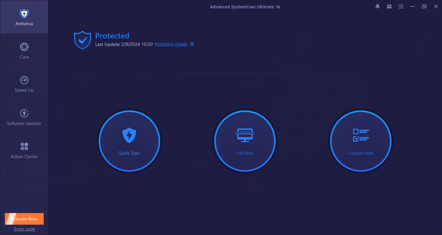Minimize the Advanced SystemCare window
Viewport: 442px width, 235px height.
click(413, 6)
